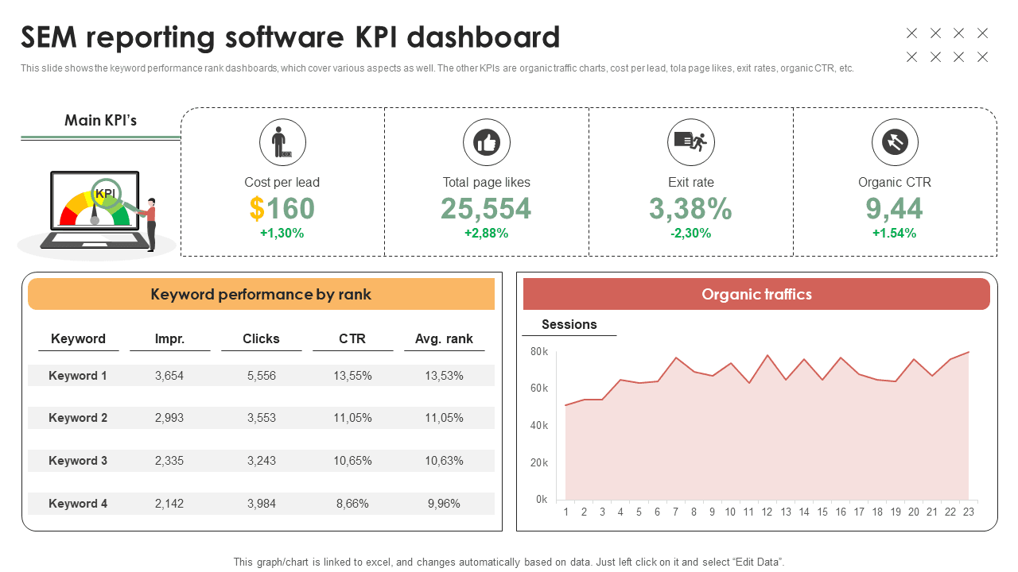The height and width of the screenshot is (572, 1018).
Task: Click the 80k label on chart axis
Action: (x=539, y=351)
